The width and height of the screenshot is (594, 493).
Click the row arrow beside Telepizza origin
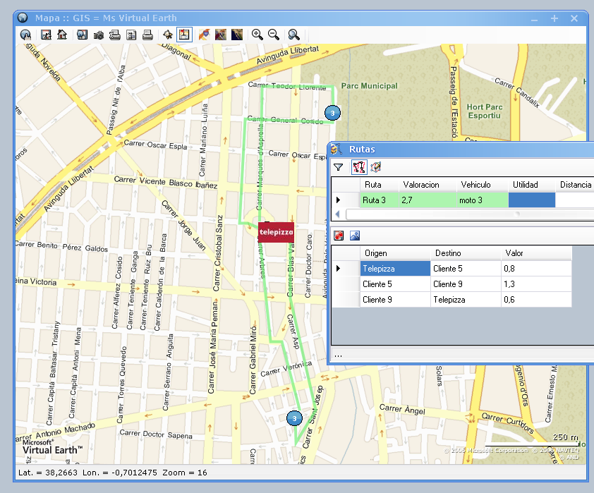(x=339, y=269)
